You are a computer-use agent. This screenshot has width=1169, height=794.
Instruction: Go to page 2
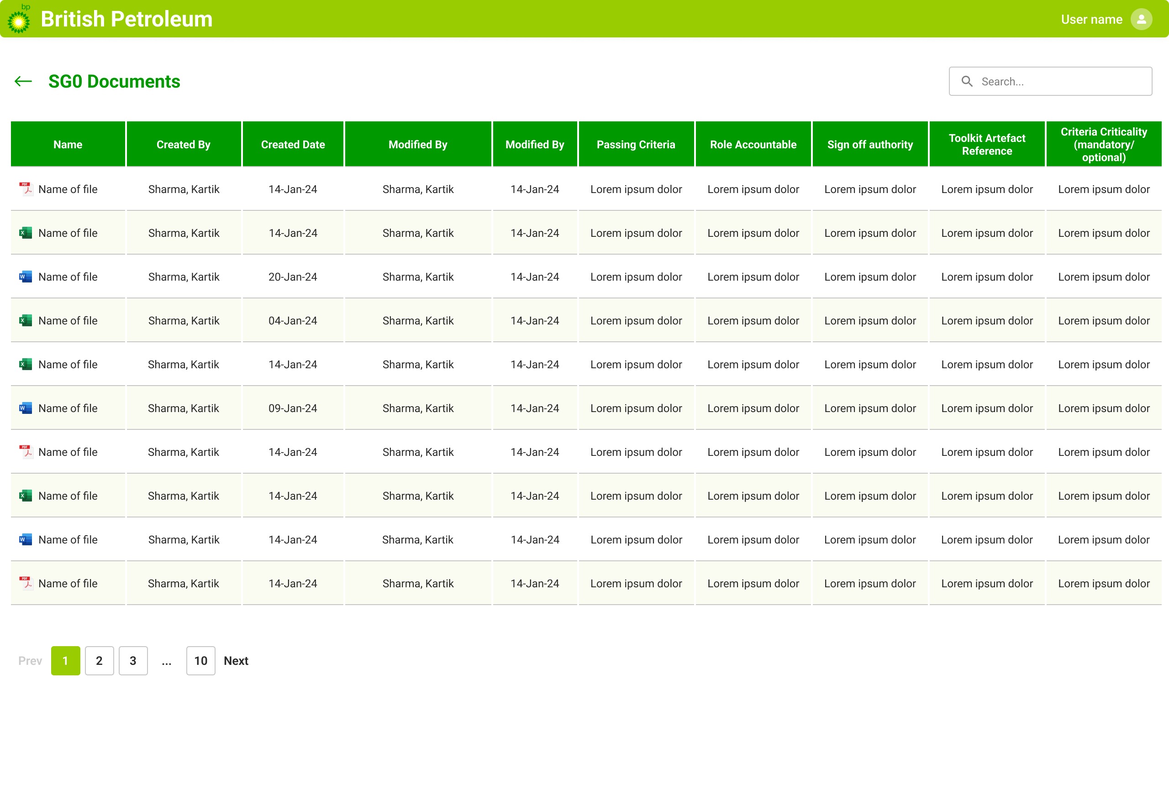tap(99, 660)
